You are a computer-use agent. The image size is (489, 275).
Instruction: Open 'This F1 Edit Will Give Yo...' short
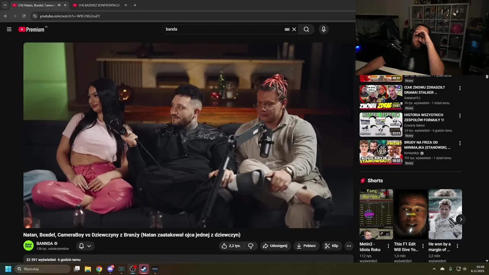(x=411, y=214)
